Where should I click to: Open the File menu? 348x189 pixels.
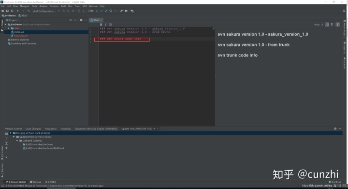click(3, 6)
